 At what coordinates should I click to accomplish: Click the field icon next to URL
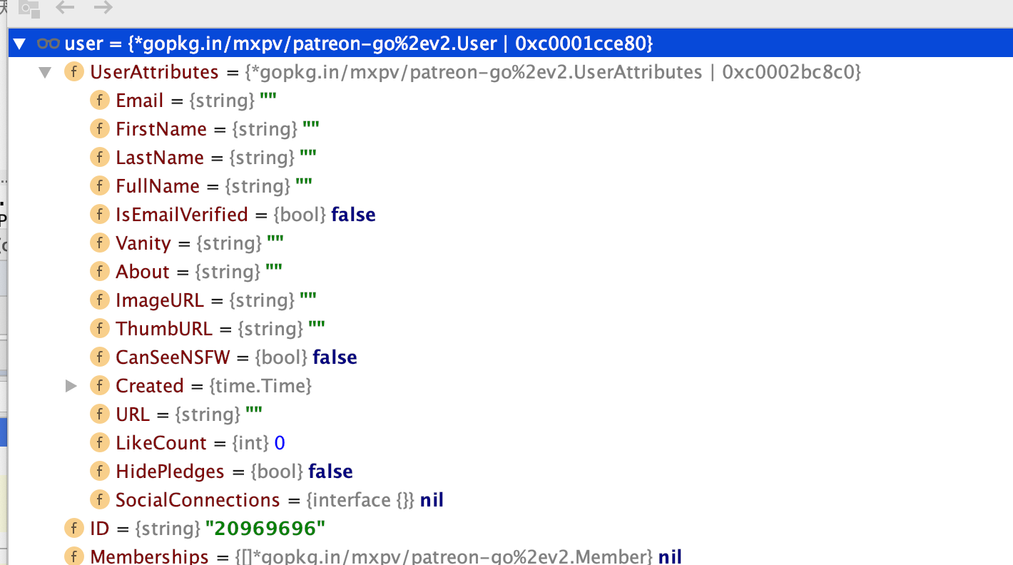(x=100, y=414)
